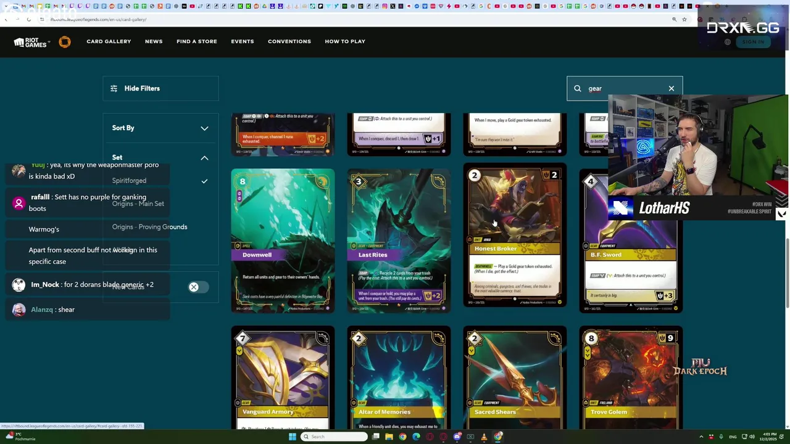Open Google Chrome from the taskbar
The width and height of the screenshot is (790, 444).
point(402,437)
